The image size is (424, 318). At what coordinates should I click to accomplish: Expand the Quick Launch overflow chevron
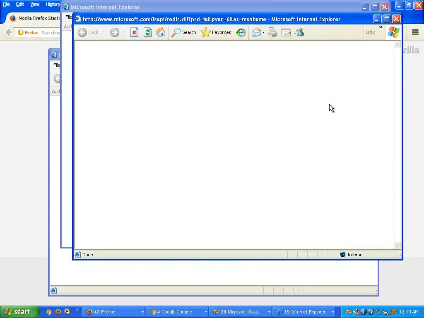tap(77, 310)
